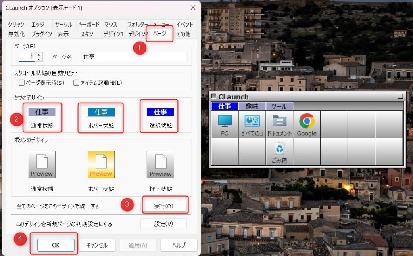Image resolution: width=413 pixels, height=256 pixels.
Task: Click 実行(C) to apply design to all pages
Action: [x=164, y=205]
